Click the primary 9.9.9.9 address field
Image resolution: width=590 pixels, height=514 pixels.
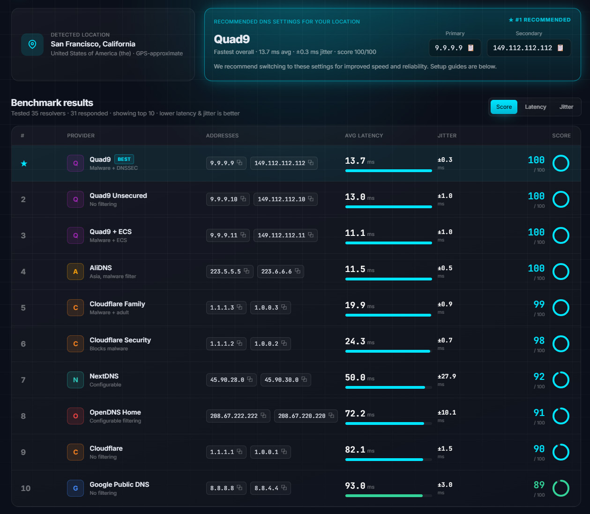[x=455, y=48]
